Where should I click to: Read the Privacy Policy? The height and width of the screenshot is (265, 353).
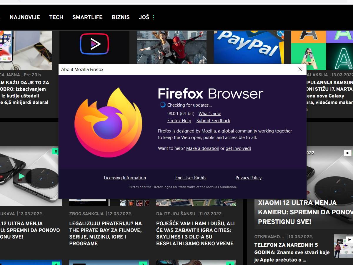coord(249,178)
